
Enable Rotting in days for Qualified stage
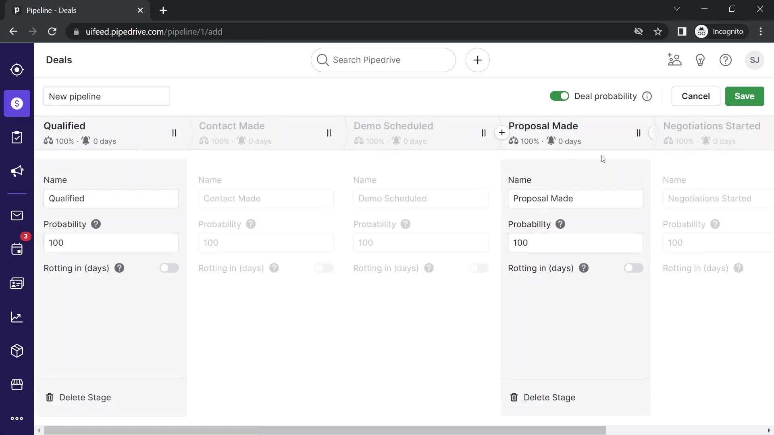tap(170, 268)
